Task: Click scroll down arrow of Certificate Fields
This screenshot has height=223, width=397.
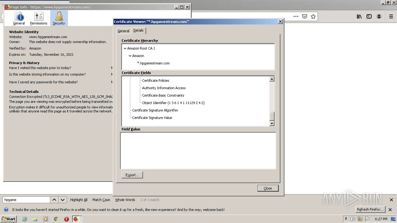Action: pos(272,124)
